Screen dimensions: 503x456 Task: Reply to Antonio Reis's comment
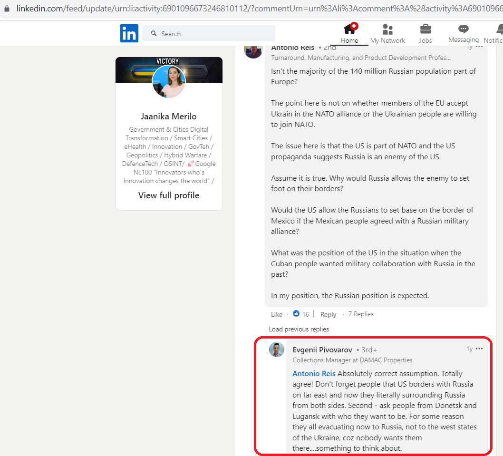(328, 314)
